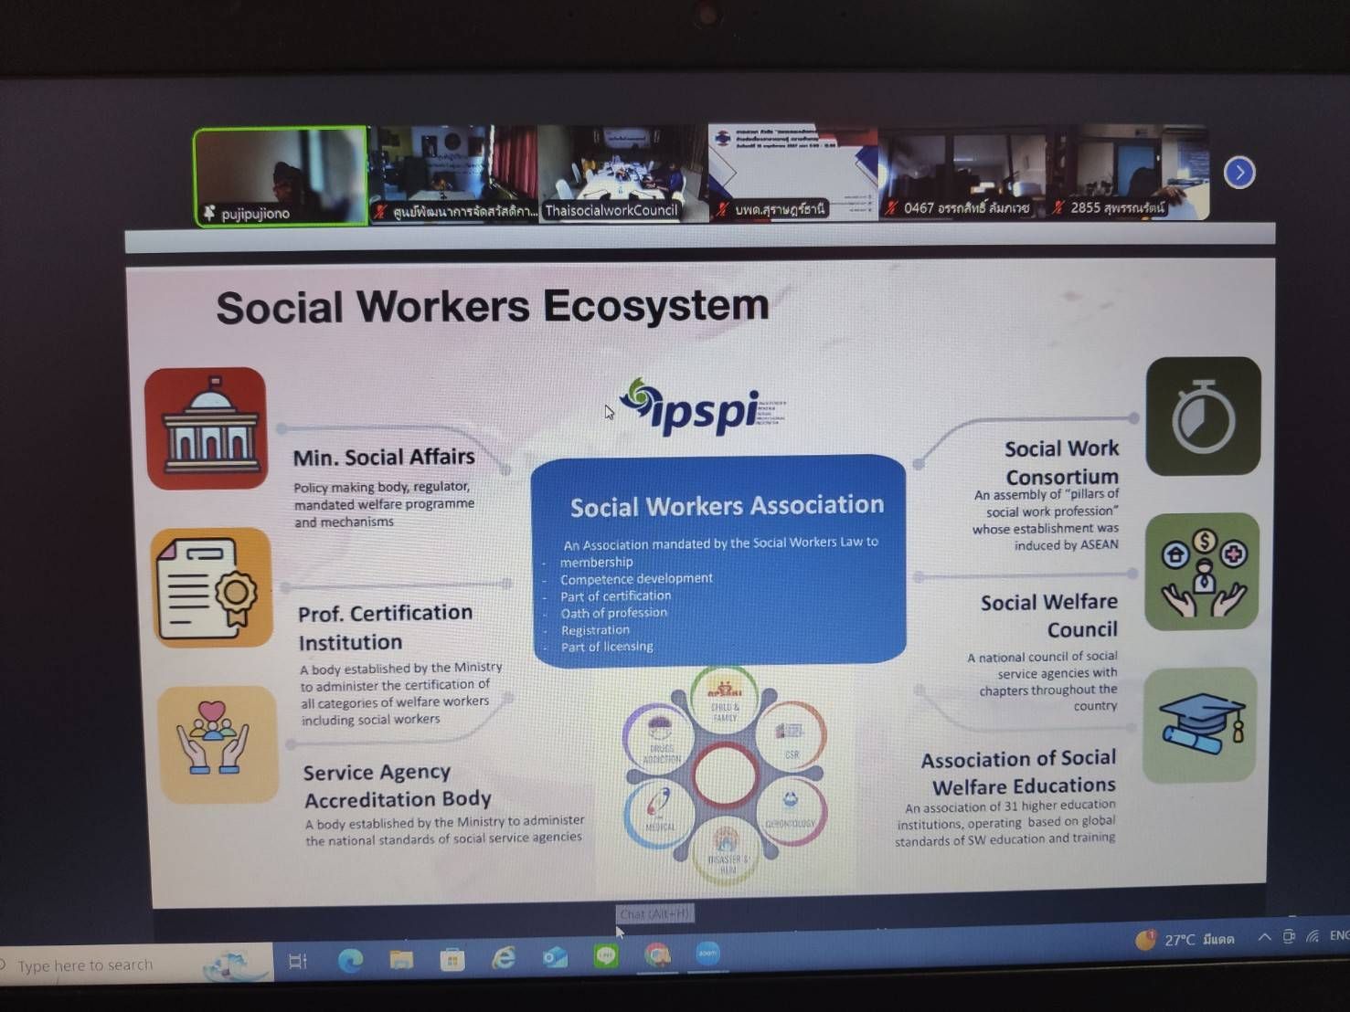
Task: Click the Min. Social Affairs building icon
Action: (207, 428)
